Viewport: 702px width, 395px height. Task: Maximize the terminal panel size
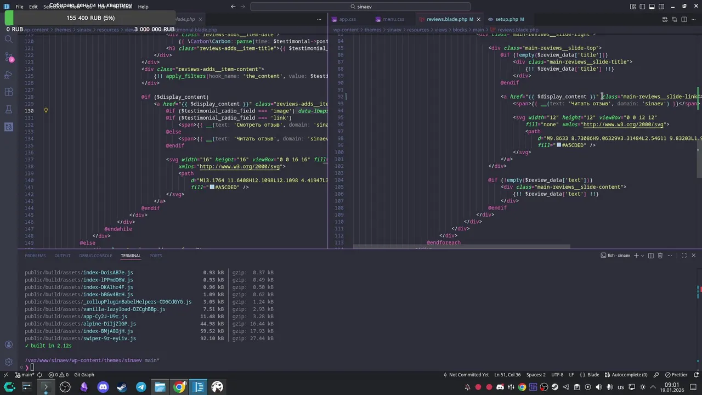pos(684,256)
